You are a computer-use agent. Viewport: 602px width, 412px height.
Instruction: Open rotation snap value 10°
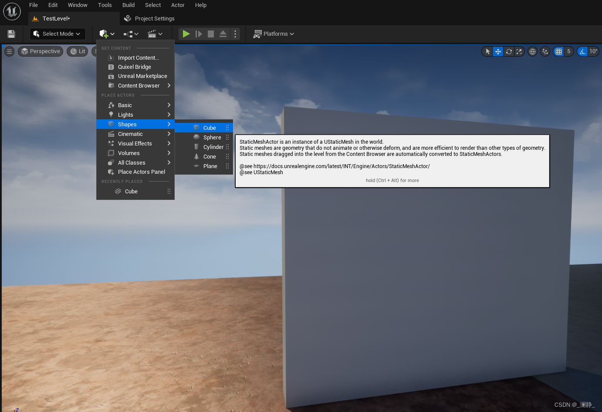594,51
